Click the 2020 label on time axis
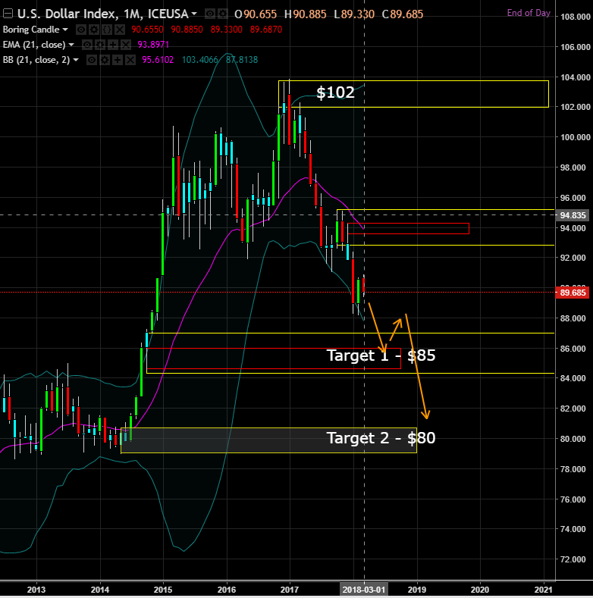Image resolution: width=593 pixels, height=598 pixels. point(480,590)
